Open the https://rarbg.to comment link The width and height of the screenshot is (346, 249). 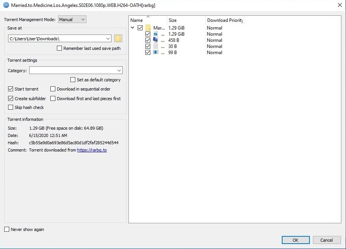tap(92, 150)
